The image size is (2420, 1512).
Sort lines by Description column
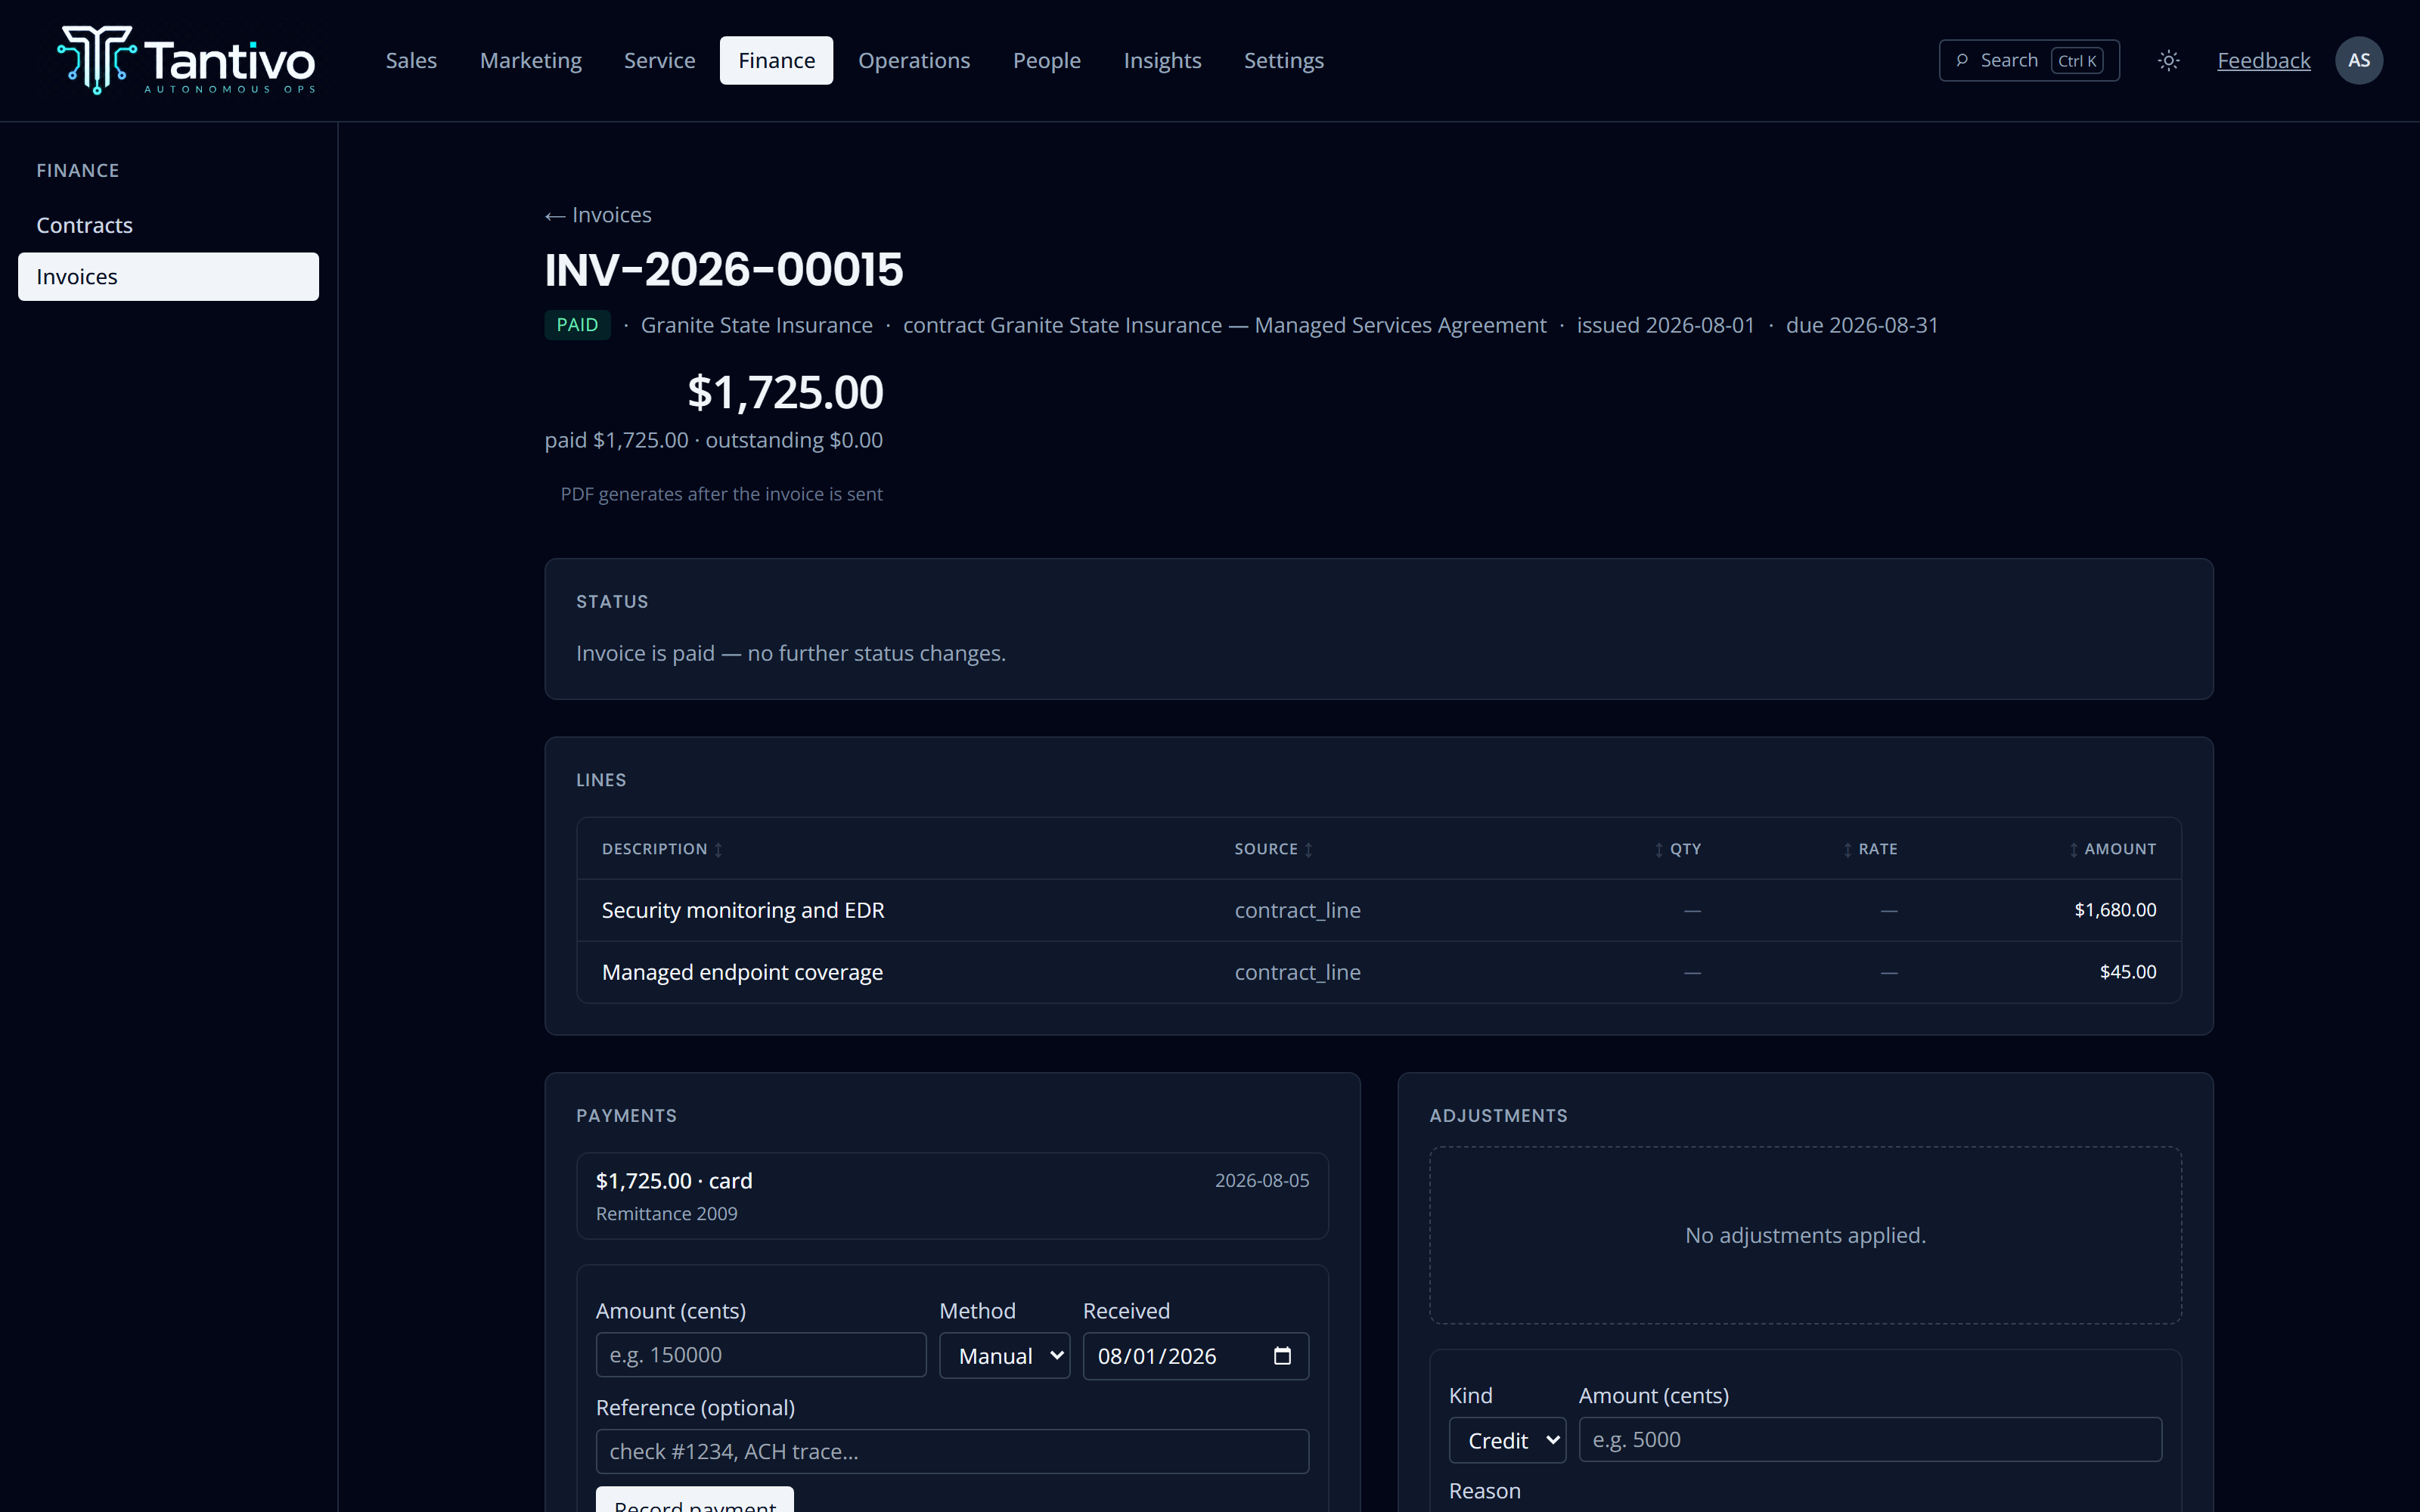[x=661, y=849]
